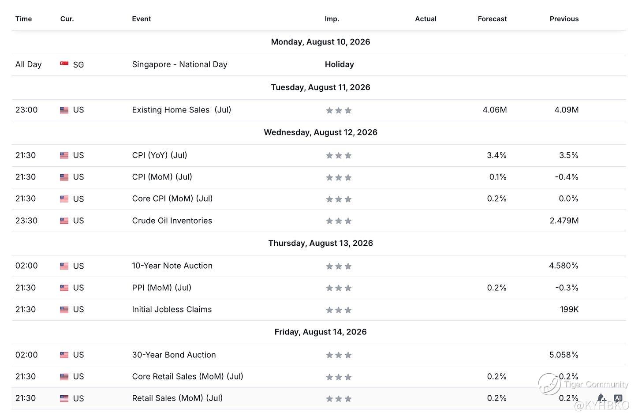This screenshot has height=420, width=642.
Task: Click US flag beside Existing Home Sales
Action: coord(64,110)
